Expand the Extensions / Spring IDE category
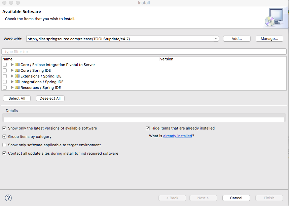Screen dimensions: 289x206 click(x=12, y=76)
